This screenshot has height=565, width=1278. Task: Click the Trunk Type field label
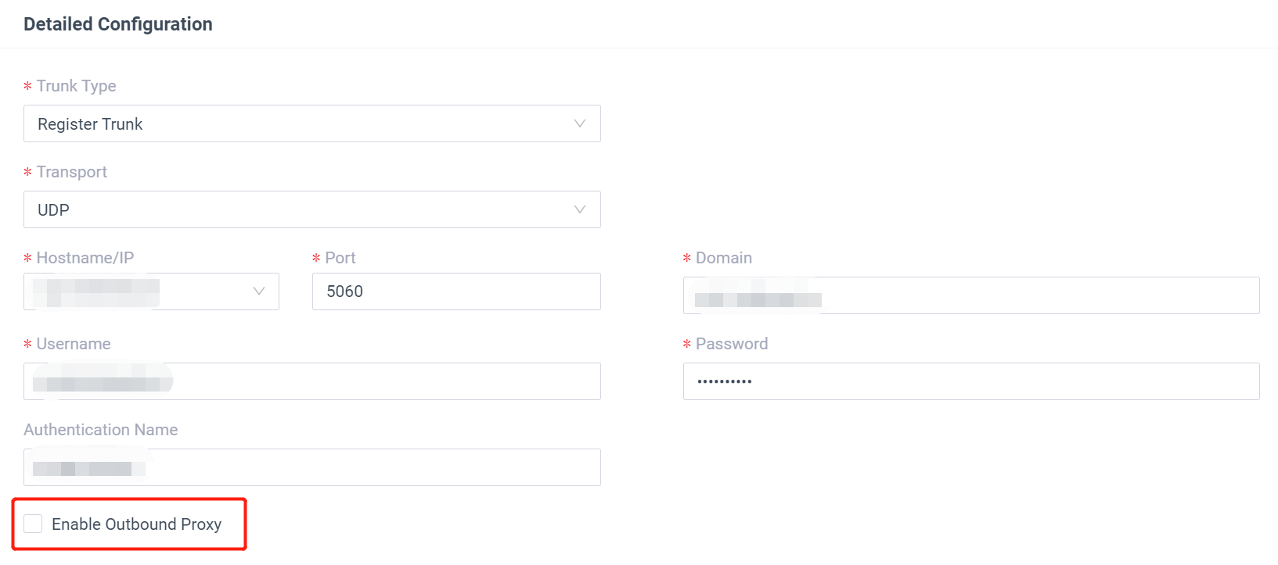[76, 86]
